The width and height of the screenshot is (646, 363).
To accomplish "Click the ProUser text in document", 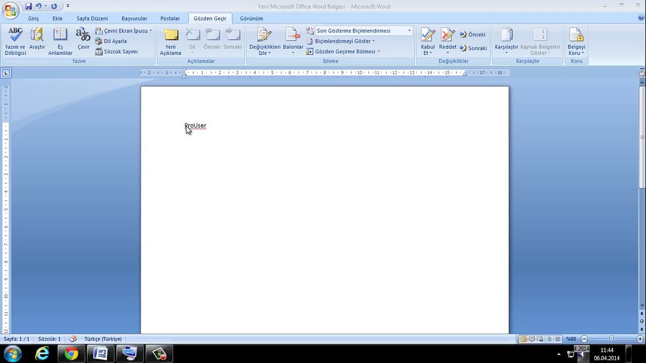I will click(x=195, y=126).
